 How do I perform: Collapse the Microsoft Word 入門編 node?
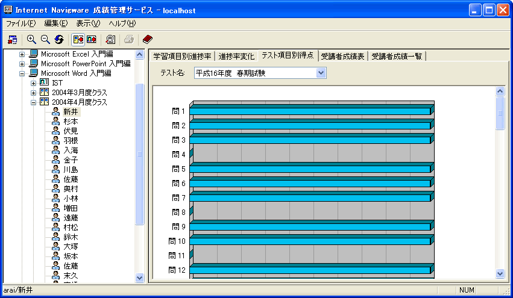coord(22,73)
